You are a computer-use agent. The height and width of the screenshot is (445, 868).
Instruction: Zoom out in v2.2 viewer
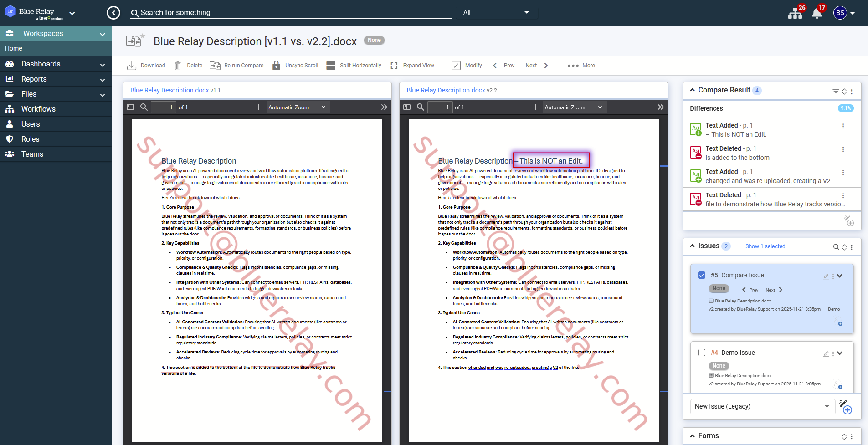[x=522, y=107]
